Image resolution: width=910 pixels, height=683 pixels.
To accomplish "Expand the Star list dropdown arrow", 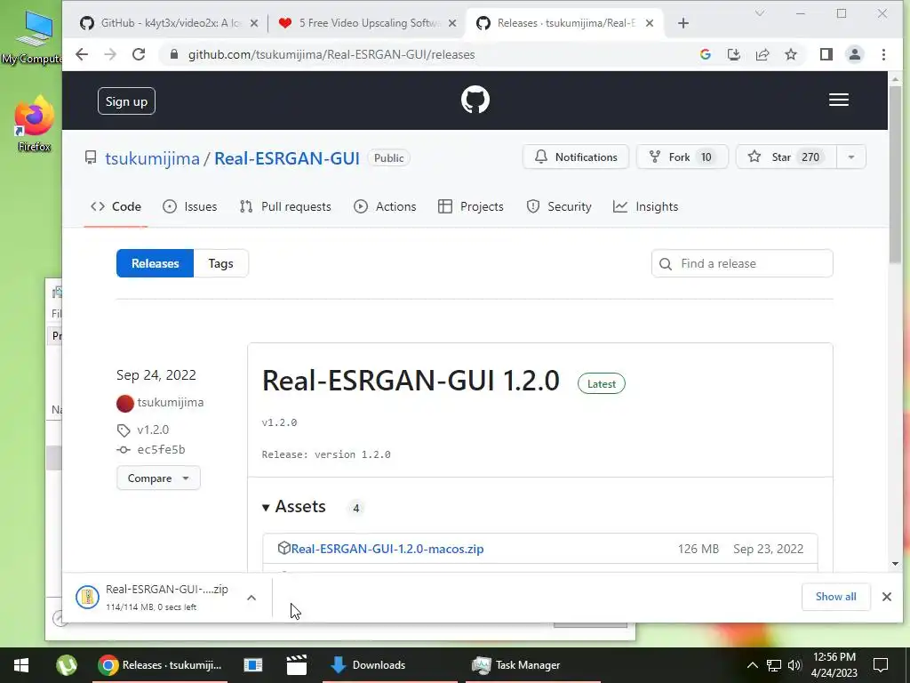I will [850, 157].
